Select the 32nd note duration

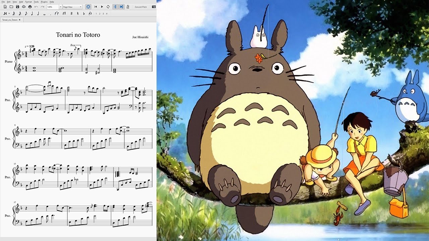point(14,13)
